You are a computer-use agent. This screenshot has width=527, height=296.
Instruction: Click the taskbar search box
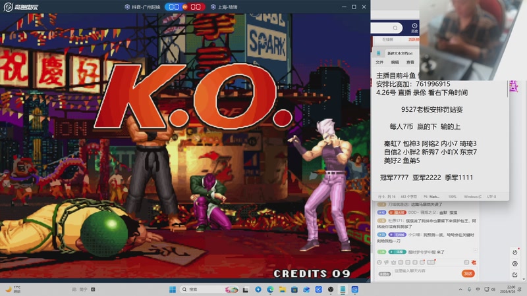click(x=210, y=289)
